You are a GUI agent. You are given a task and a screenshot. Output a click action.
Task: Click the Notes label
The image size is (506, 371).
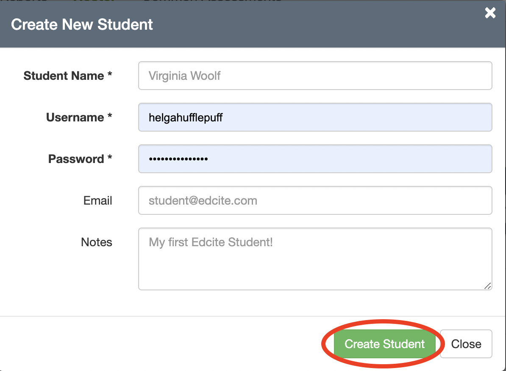pyautogui.click(x=97, y=242)
